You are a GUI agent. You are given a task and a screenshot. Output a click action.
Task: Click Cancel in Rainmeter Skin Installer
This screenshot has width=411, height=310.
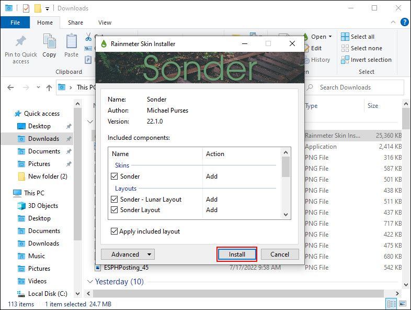pos(280,254)
